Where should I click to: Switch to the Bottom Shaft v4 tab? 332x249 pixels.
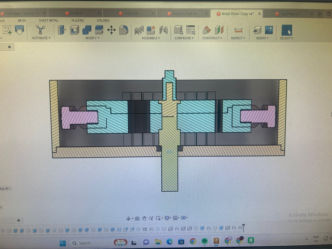tap(182, 14)
